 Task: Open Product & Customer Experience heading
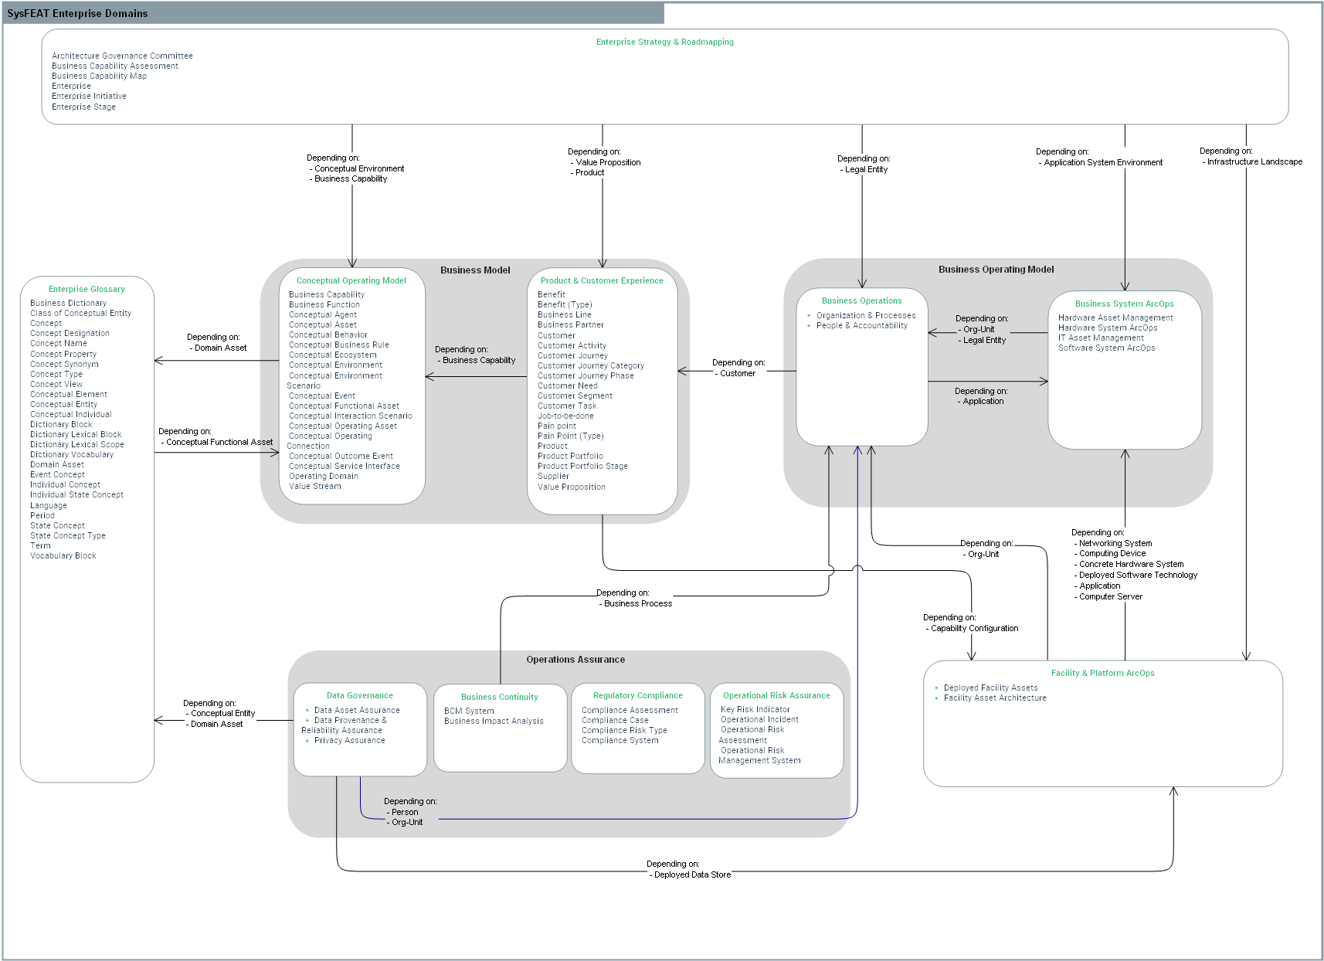[601, 280]
